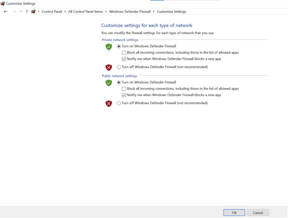Viewport: 288px width, 218px height.
Task: Uncheck Notify me option for Public network
Action: pyautogui.click(x=124, y=95)
